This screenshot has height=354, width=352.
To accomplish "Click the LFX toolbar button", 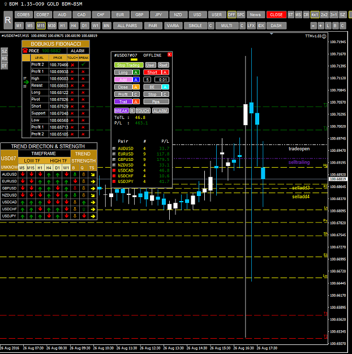I will tap(251, 25).
